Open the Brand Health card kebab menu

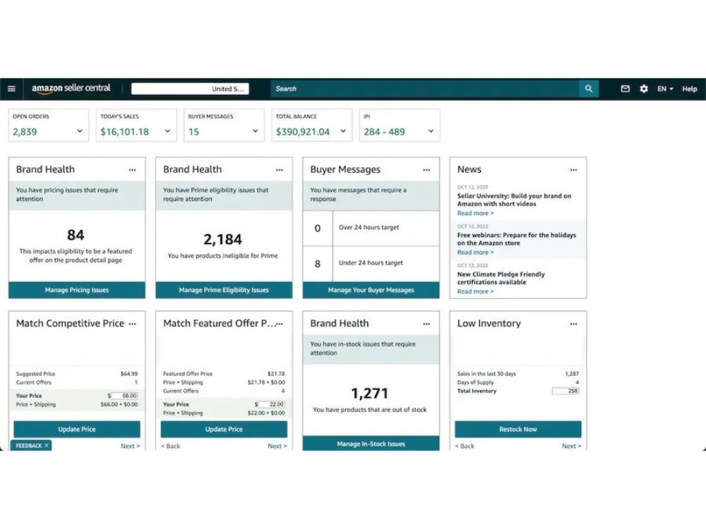coord(132,169)
